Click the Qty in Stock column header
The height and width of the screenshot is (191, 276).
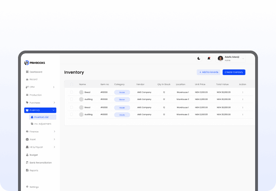[164, 84]
